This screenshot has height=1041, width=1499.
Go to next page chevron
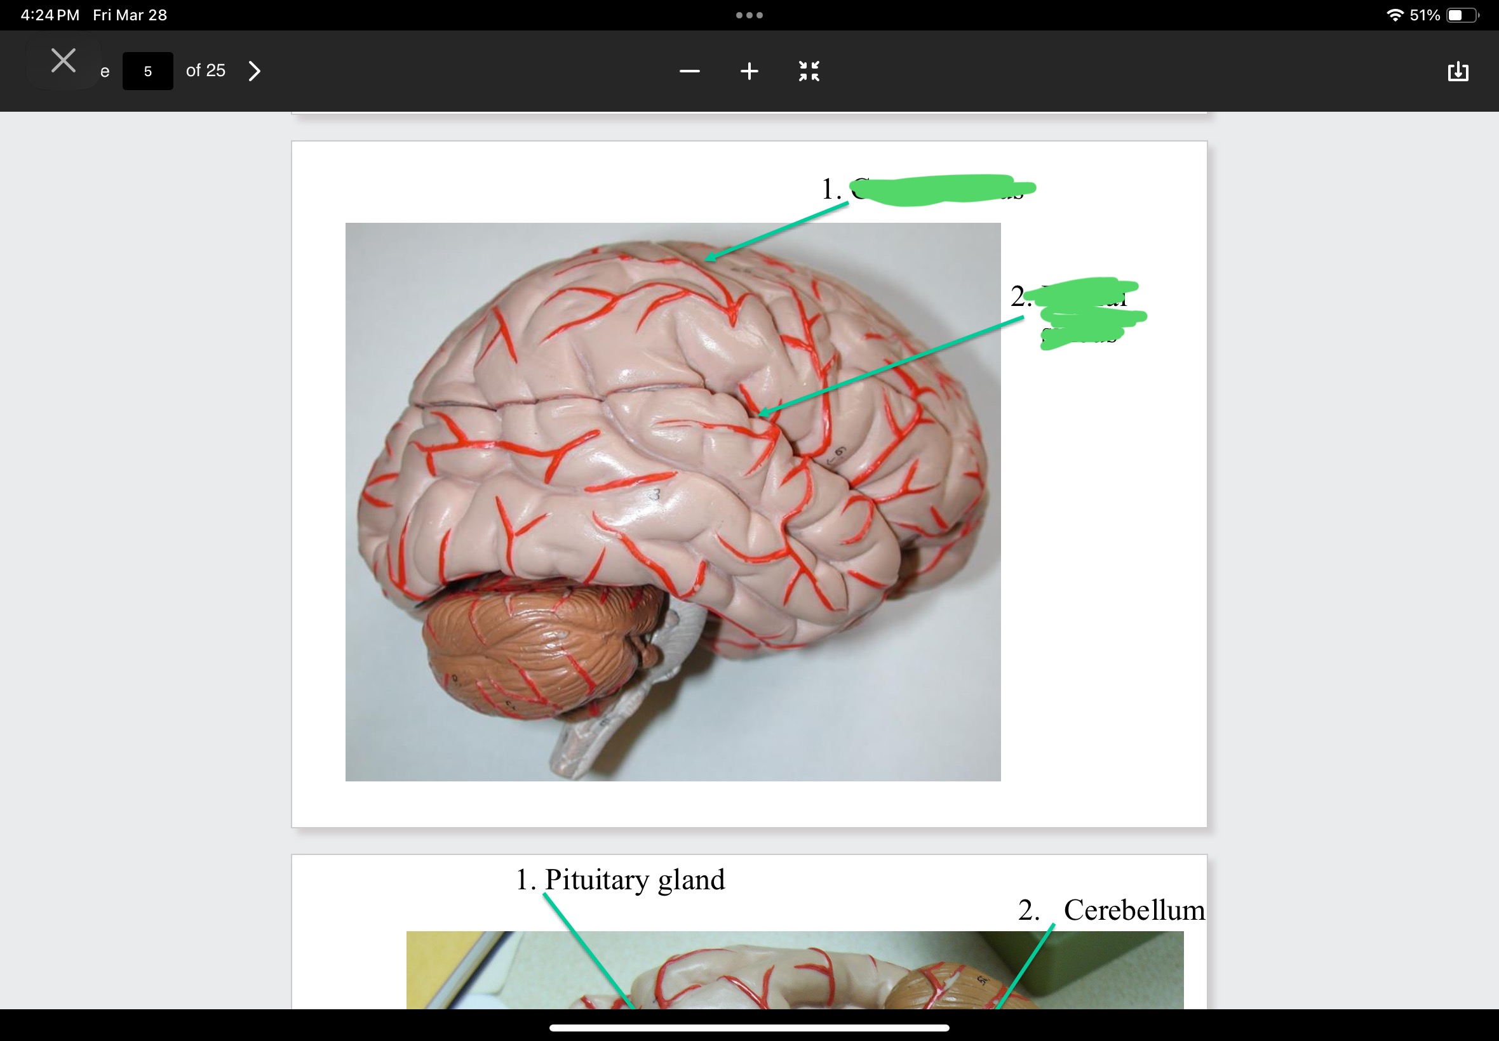pos(255,71)
